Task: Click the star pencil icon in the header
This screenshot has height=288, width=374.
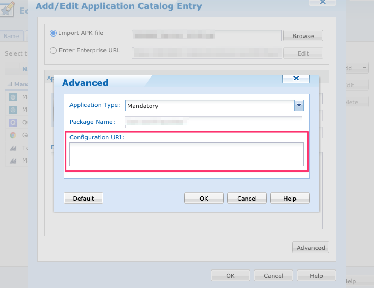Action: (x=7, y=9)
